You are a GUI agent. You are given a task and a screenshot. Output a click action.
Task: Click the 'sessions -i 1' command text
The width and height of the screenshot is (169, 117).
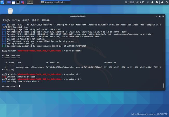(x=74, y=79)
